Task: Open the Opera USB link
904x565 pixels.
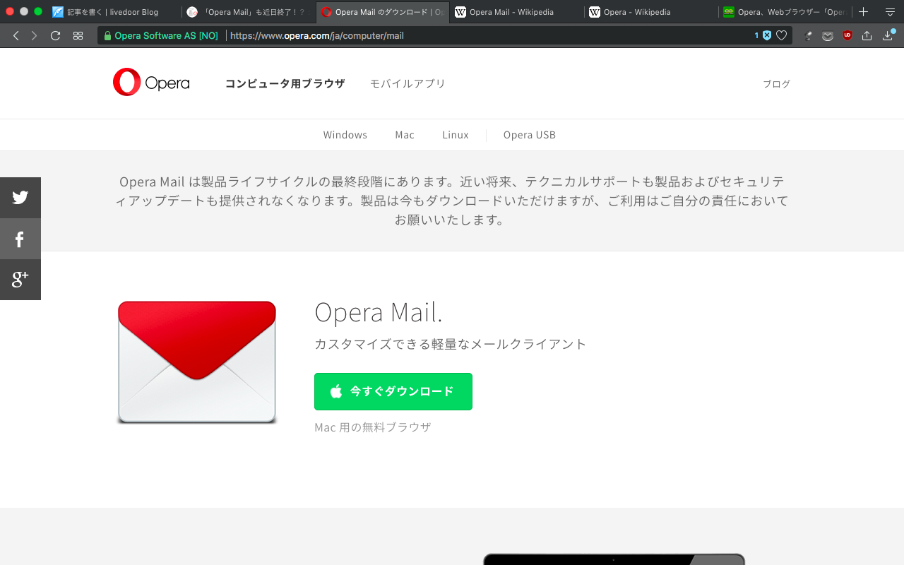Action: tap(530, 135)
